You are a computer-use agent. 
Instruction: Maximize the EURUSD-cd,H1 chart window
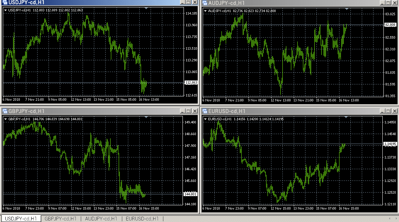pyautogui.click(x=388, y=111)
